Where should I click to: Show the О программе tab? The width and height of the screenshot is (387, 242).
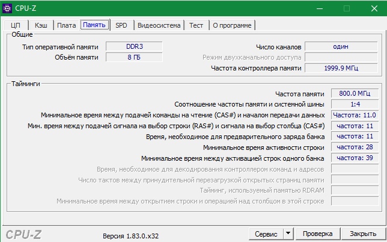point(233,25)
